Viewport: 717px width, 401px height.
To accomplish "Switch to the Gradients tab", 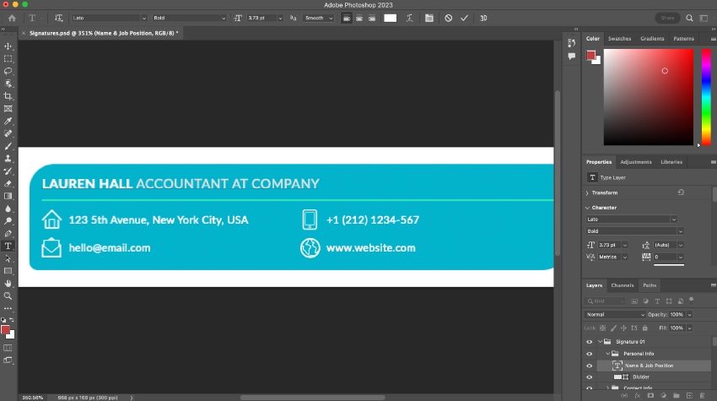I will coord(652,39).
